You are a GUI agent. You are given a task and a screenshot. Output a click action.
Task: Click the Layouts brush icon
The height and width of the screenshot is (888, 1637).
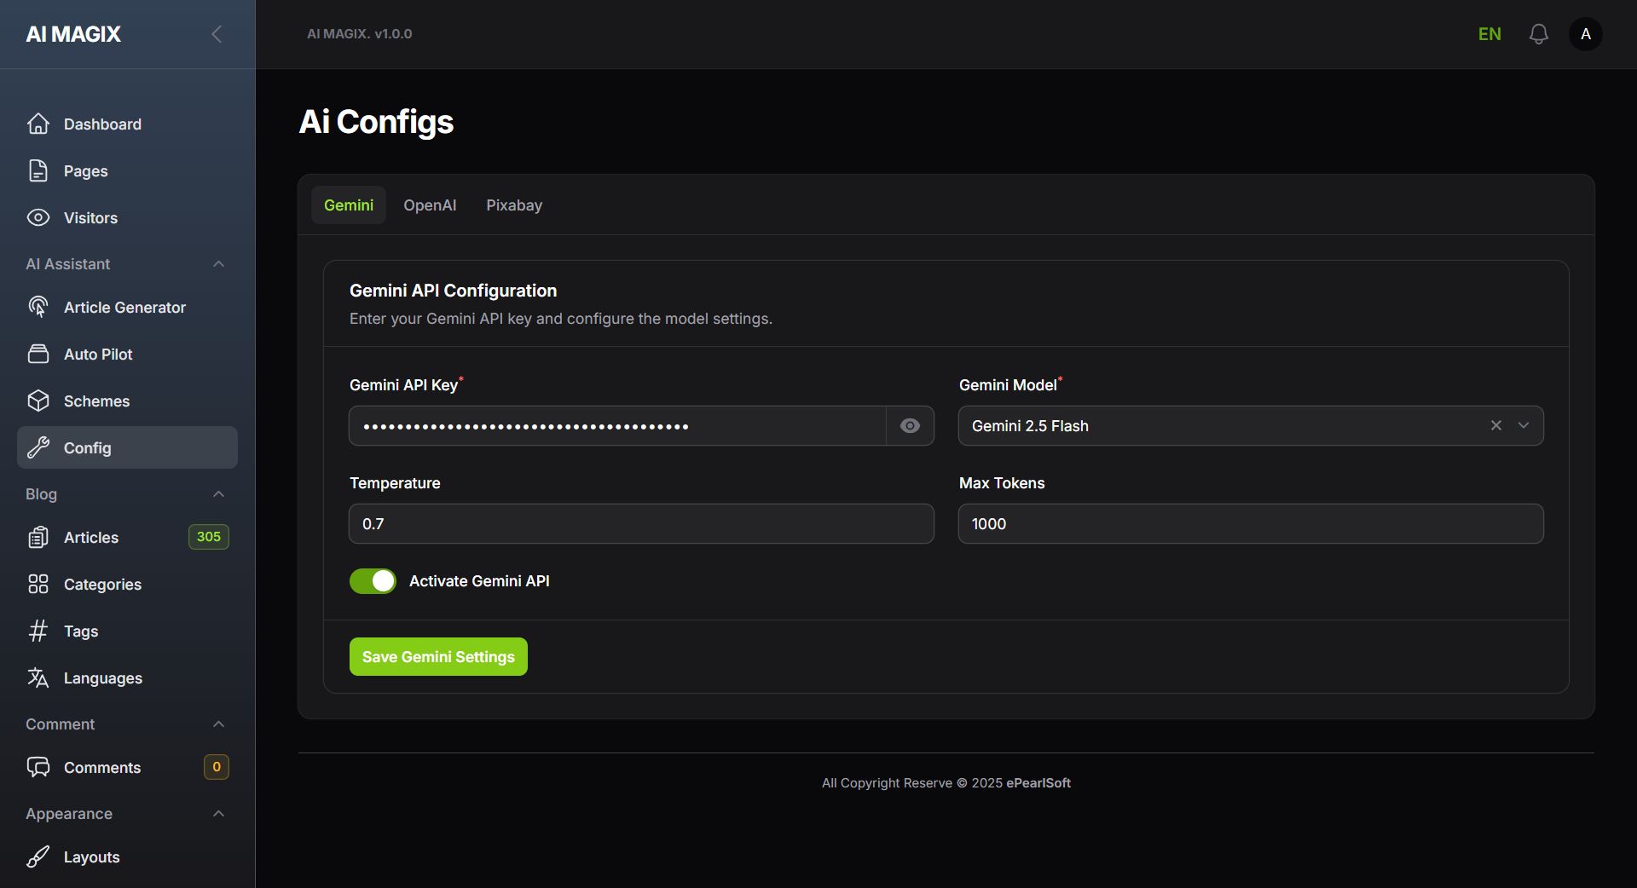[x=38, y=857]
